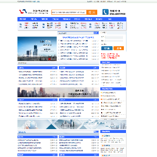Click the blue login button
The height and width of the screenshot is (157, 157).
pyautogui.click(x=107, y=48)
